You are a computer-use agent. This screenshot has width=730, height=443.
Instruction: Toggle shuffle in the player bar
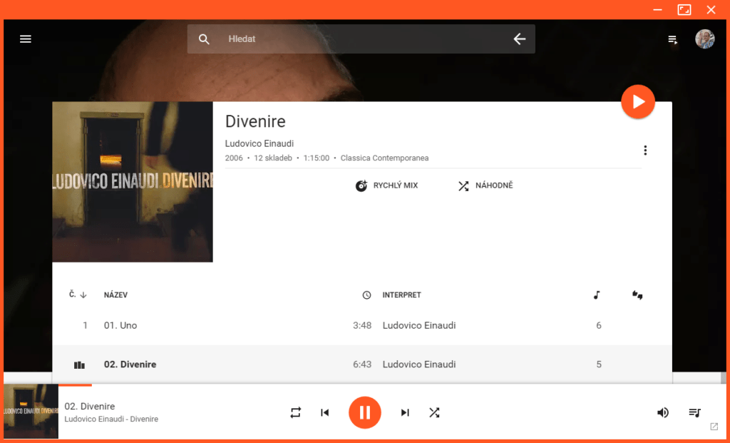coord(434,413)
